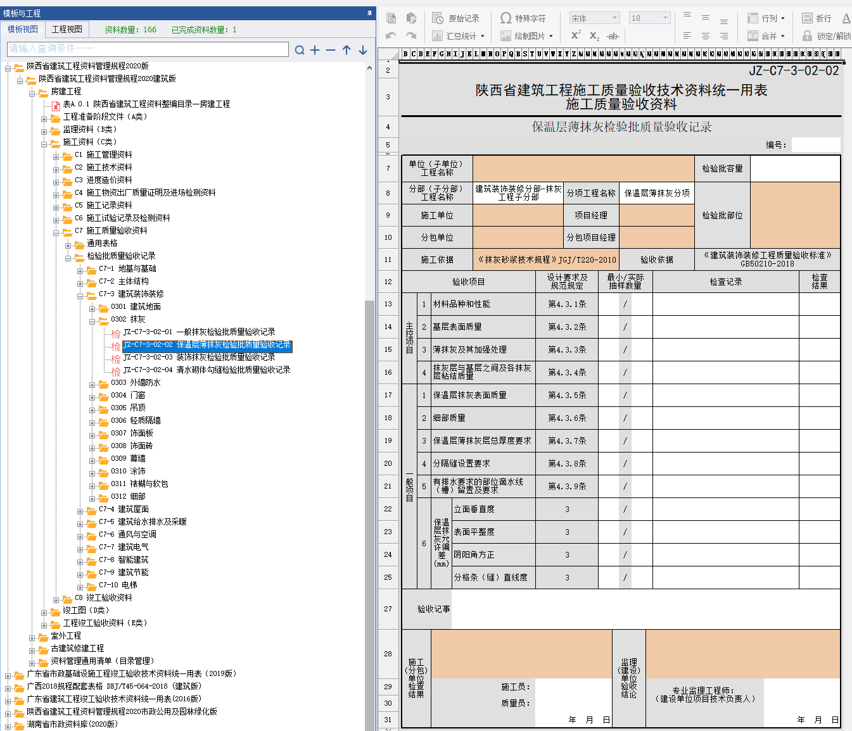Click the copy icon in the toolbar
The height and width of the screenshot is (731, 852).
[391, 18]
